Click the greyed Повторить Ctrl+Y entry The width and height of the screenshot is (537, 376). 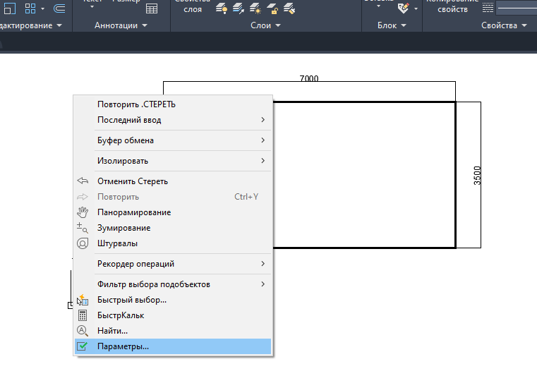[x=173, y=197]
